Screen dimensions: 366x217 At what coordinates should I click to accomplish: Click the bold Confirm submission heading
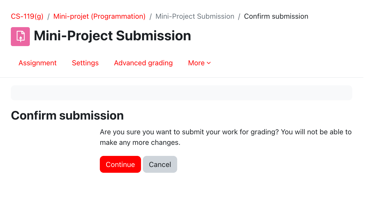[x=67, y=116]
